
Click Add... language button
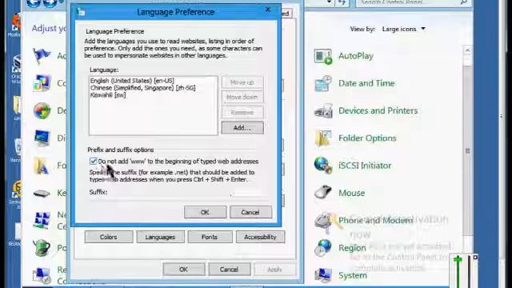point(242,128)
